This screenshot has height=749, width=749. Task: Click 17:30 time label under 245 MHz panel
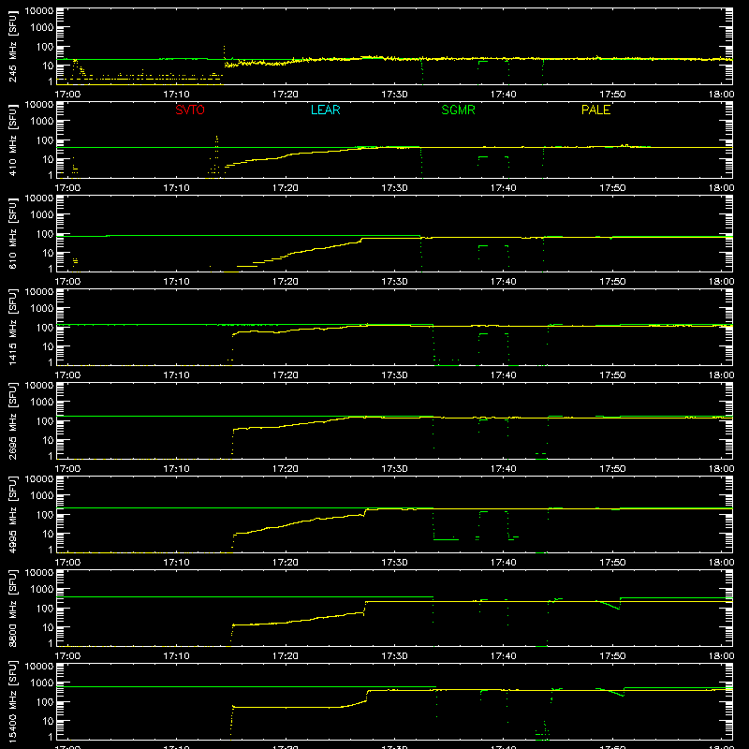click(x=394, y=95)
